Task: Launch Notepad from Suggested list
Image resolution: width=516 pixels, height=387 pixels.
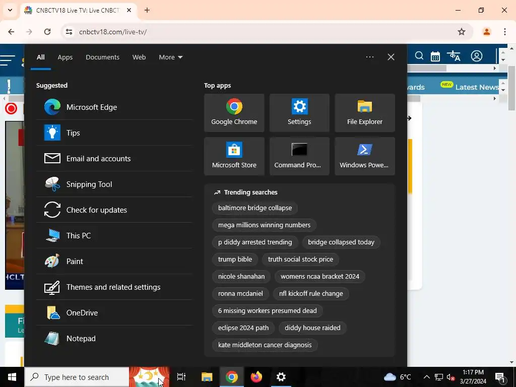Action: pos(114,338)
